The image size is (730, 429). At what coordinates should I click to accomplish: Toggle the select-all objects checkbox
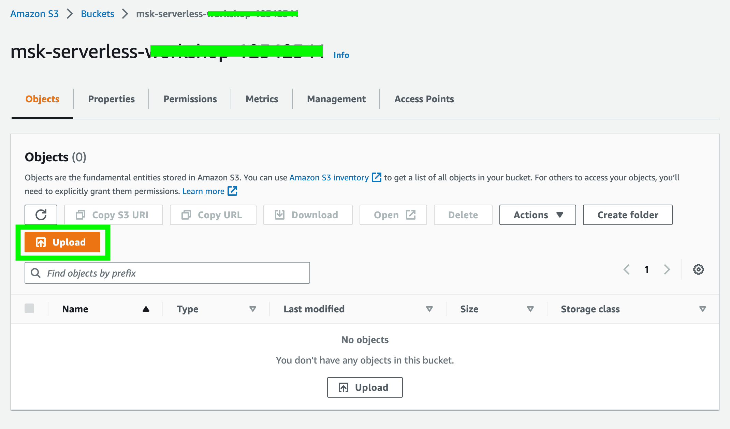click(x=29, y=308)
